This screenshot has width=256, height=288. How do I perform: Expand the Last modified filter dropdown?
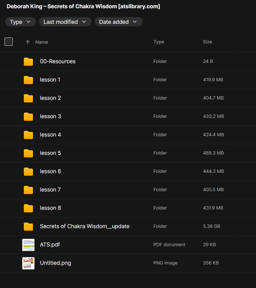point(65,22)
